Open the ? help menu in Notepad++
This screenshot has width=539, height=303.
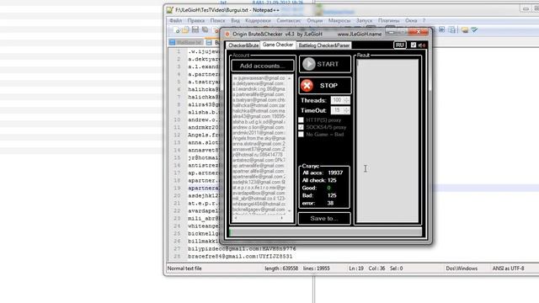[x=424, y=20]
